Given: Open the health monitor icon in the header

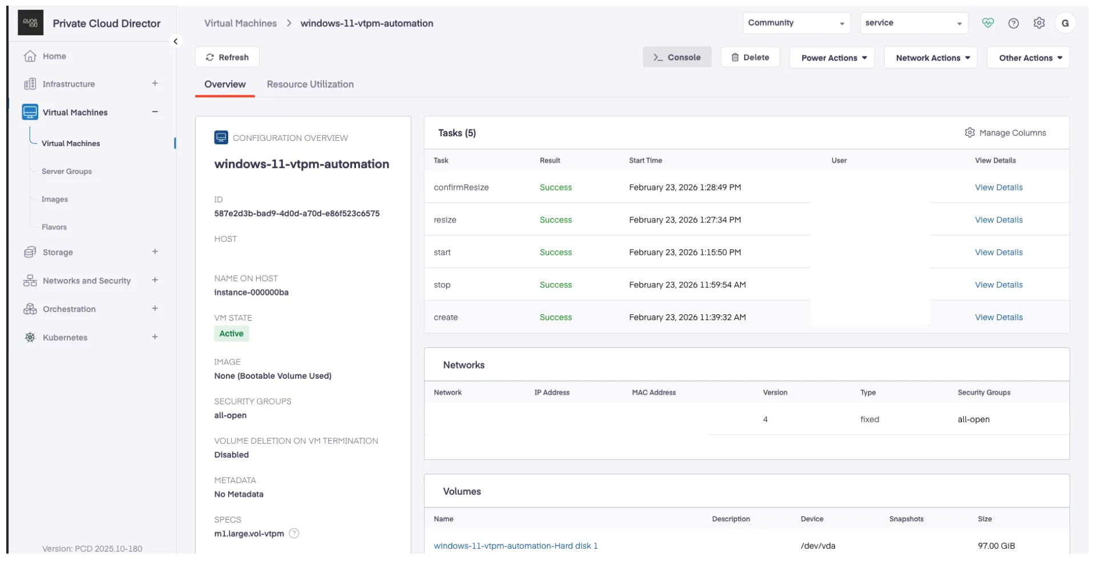Looking at the screenshot, I should pyautogui.click(x=989, y=23).
